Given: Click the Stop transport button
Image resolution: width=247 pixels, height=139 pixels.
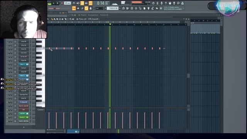Looking at the screenshot, I should tap(58, 3).
